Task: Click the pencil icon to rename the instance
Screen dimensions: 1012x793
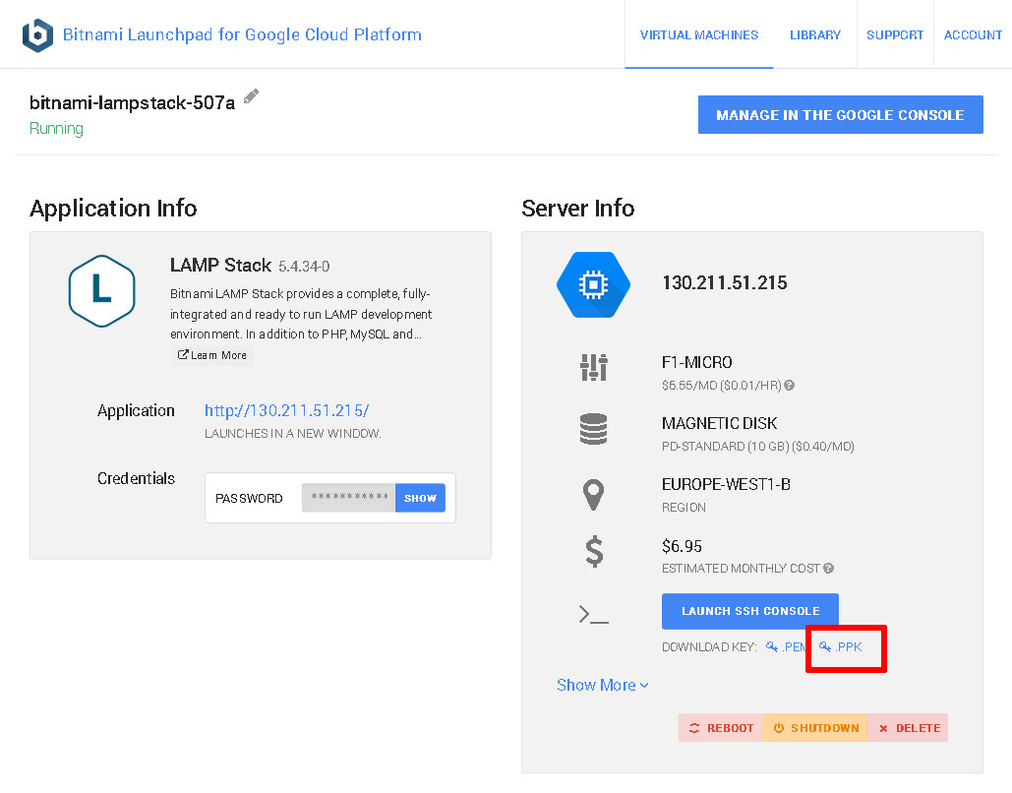Action: tap(251, 96)
